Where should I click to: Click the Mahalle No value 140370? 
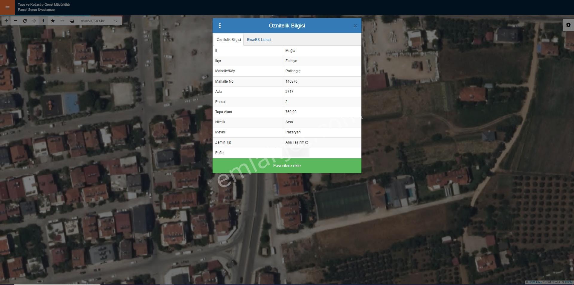pos(291,81)
